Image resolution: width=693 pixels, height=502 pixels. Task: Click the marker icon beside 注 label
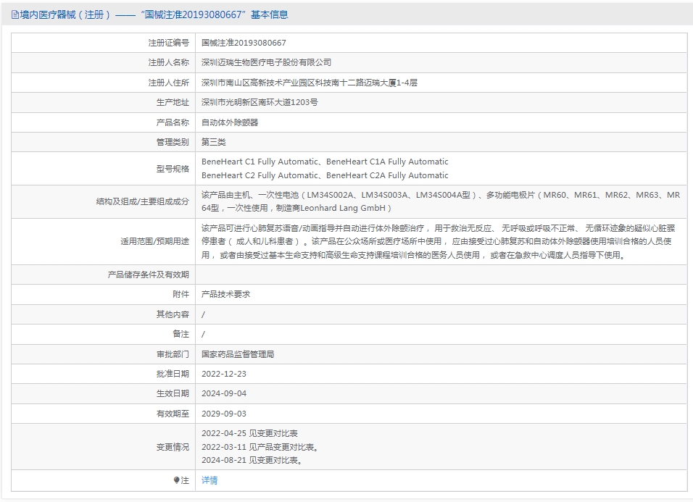pyautogui.click(x=176, y=480)
